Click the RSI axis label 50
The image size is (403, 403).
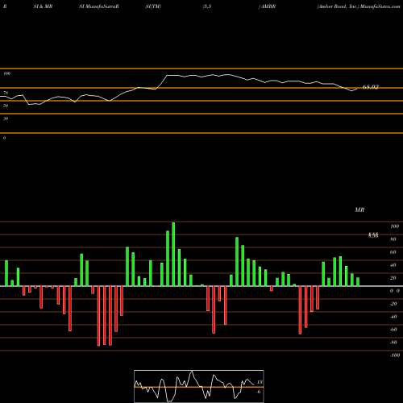pos(6,106)
